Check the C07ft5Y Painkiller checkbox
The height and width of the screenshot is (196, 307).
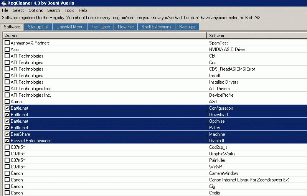(7, 160)
